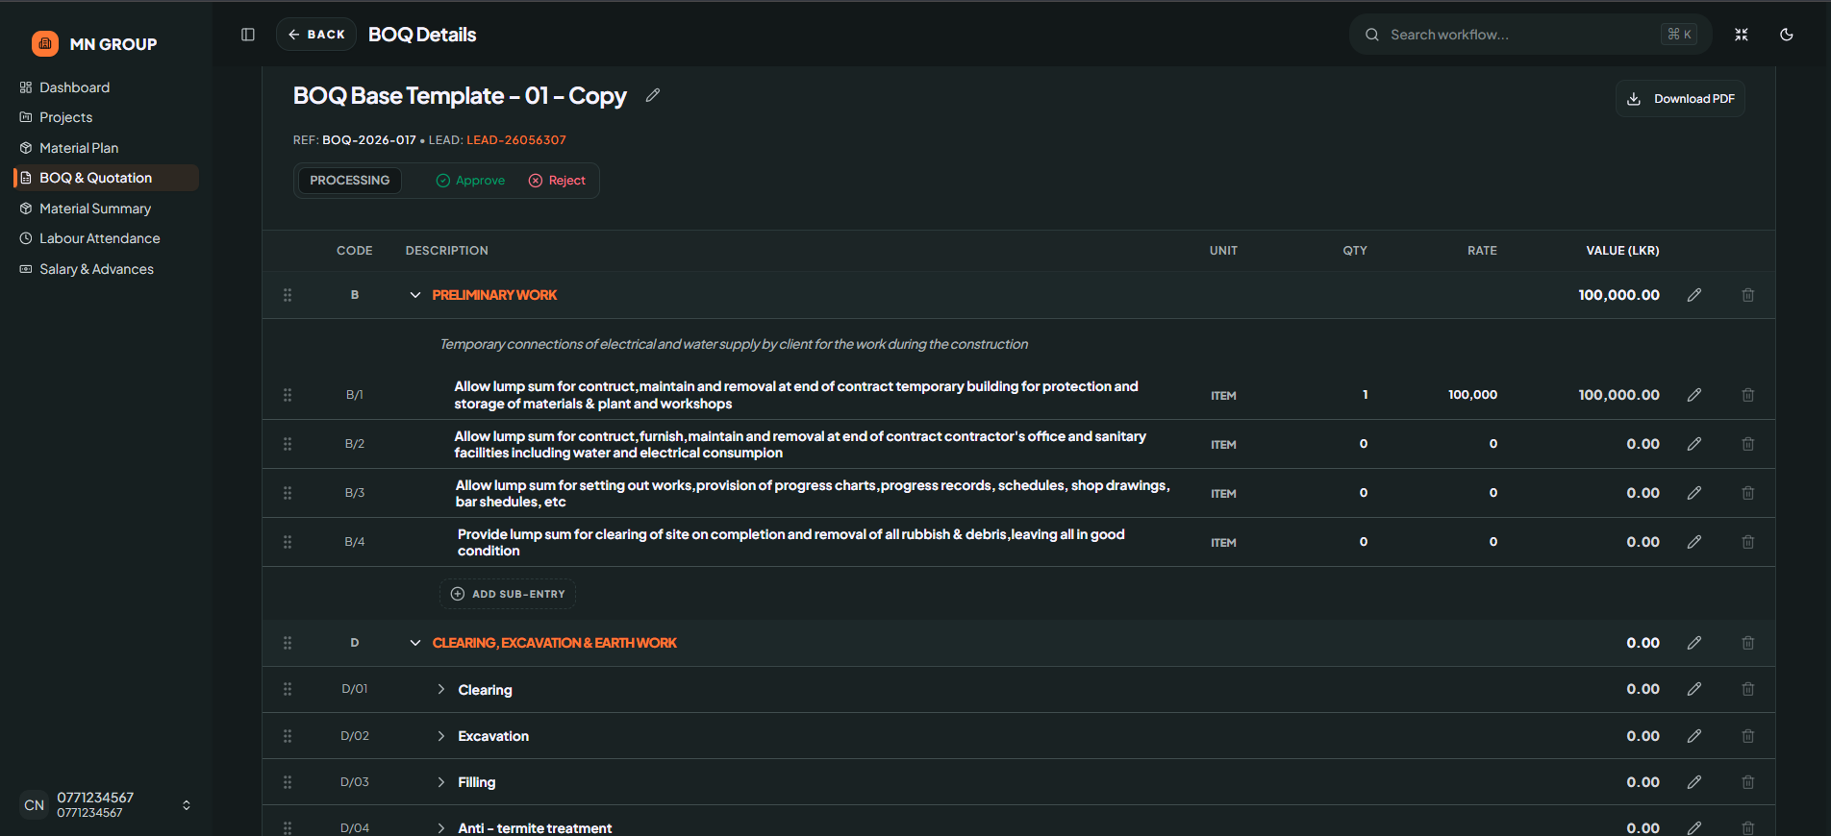Delete the PRELIMINARY WORK section
The width and height of the screenshot is (1831, 836).
(x=1748, y=295)
